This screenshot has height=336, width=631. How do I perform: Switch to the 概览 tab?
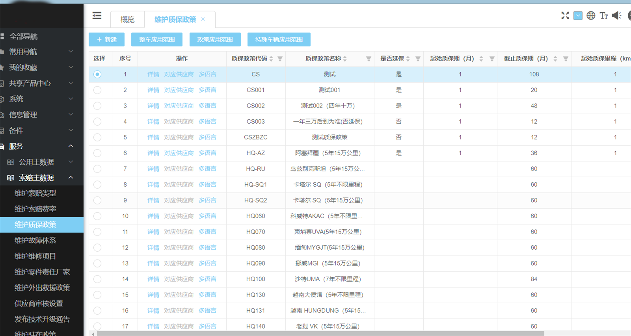pos(127,19)
